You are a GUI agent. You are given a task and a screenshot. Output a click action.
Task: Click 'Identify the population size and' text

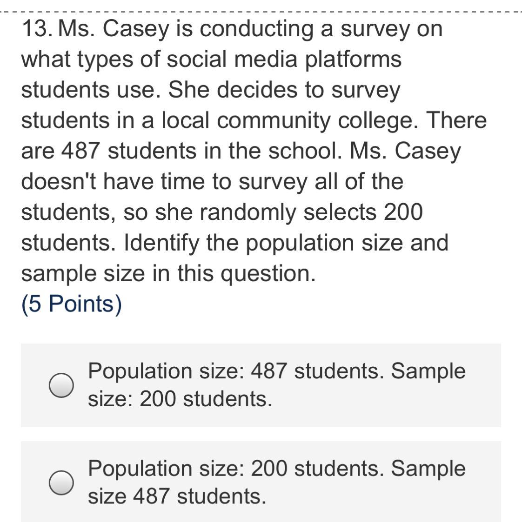coord(286,243)
